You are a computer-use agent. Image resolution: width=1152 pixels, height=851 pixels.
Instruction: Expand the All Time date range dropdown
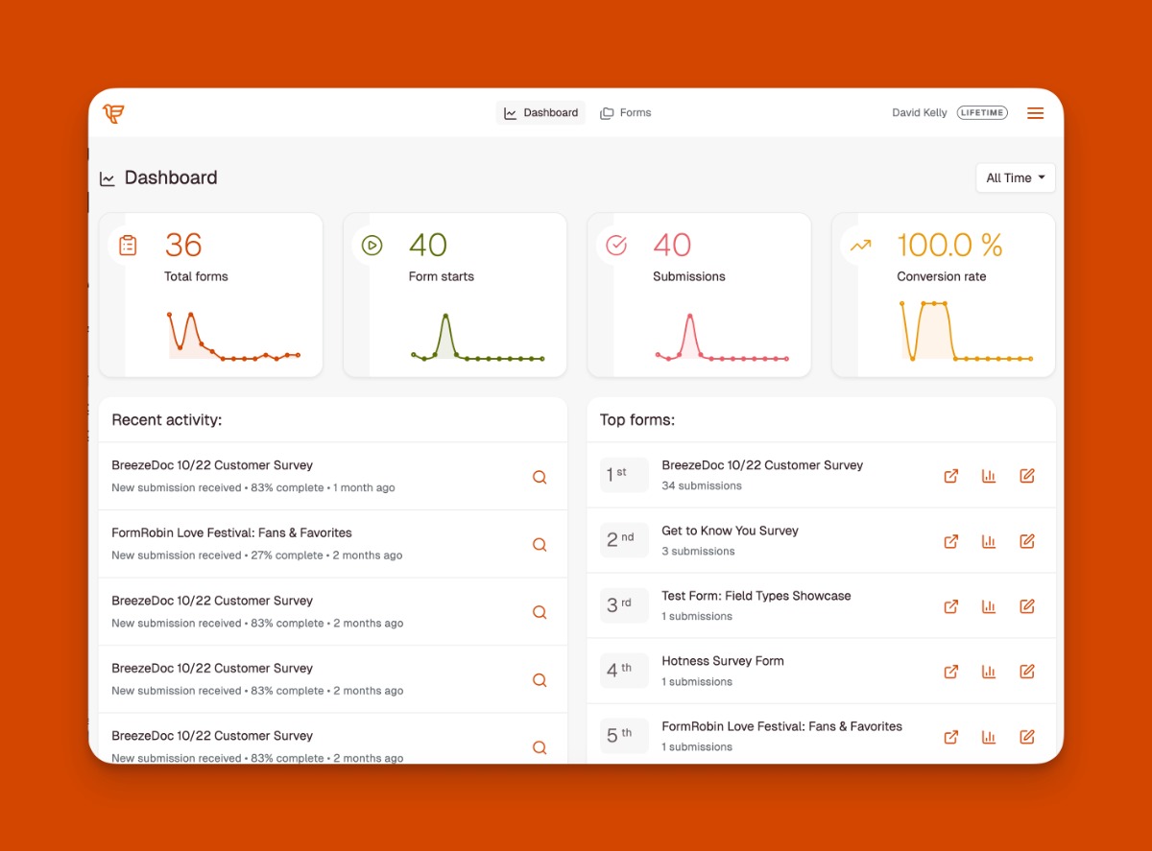tap(1015, 178)
